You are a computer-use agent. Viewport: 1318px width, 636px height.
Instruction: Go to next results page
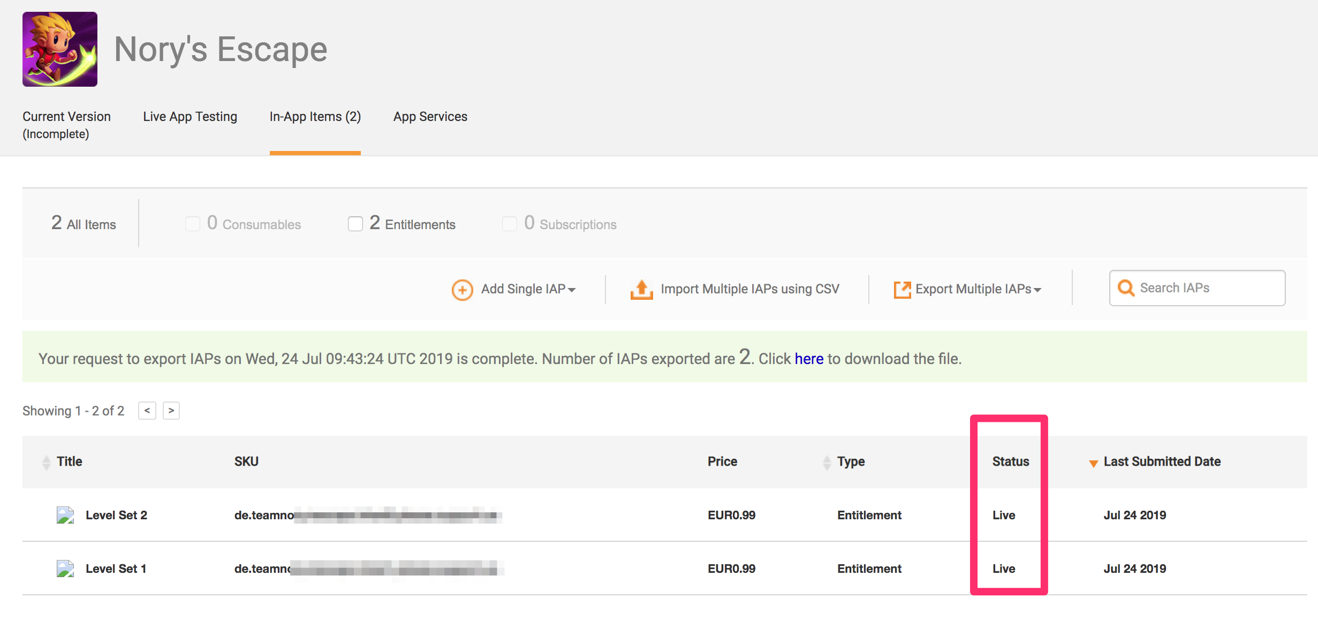tap(171, 411)
